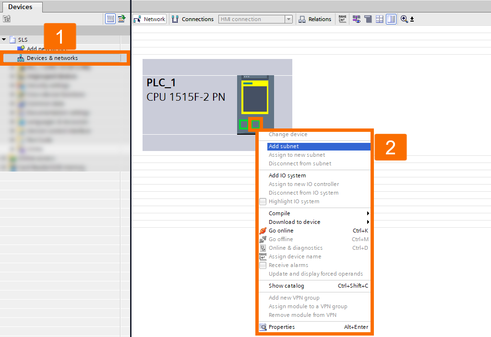
Task: Expand the Download to device arrow
Action: point(368,222)
